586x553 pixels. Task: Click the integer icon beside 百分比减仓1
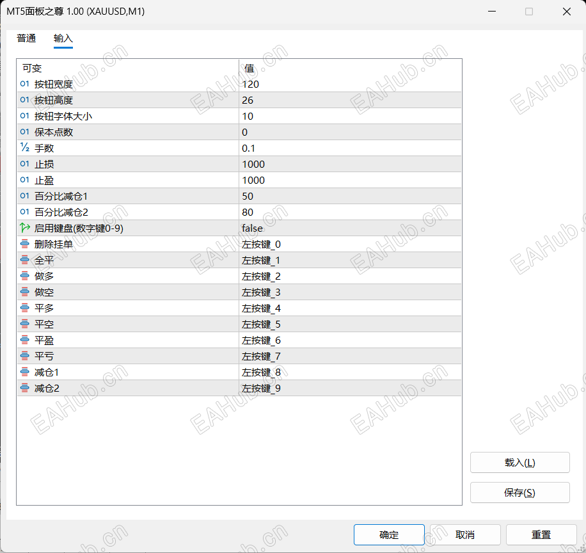[25, 196]
